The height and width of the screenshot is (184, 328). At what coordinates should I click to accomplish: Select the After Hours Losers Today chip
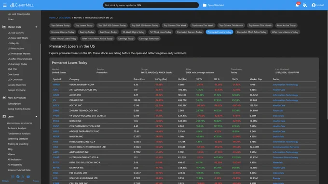[64, 38]
